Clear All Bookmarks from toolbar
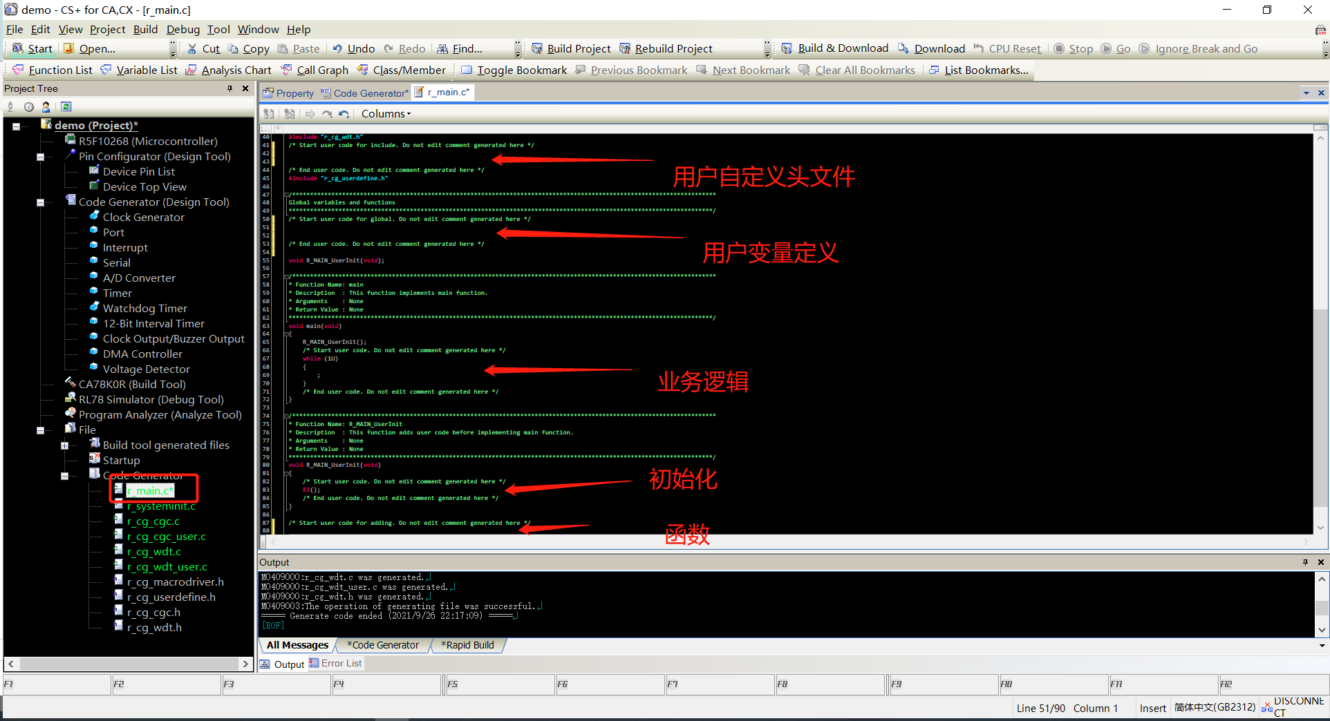Screen dimensions: 1330x721 [857, 70]
